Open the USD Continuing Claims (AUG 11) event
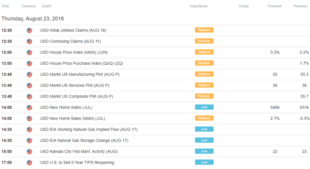This screenshot has height=169, width=310. pos(70,41)
